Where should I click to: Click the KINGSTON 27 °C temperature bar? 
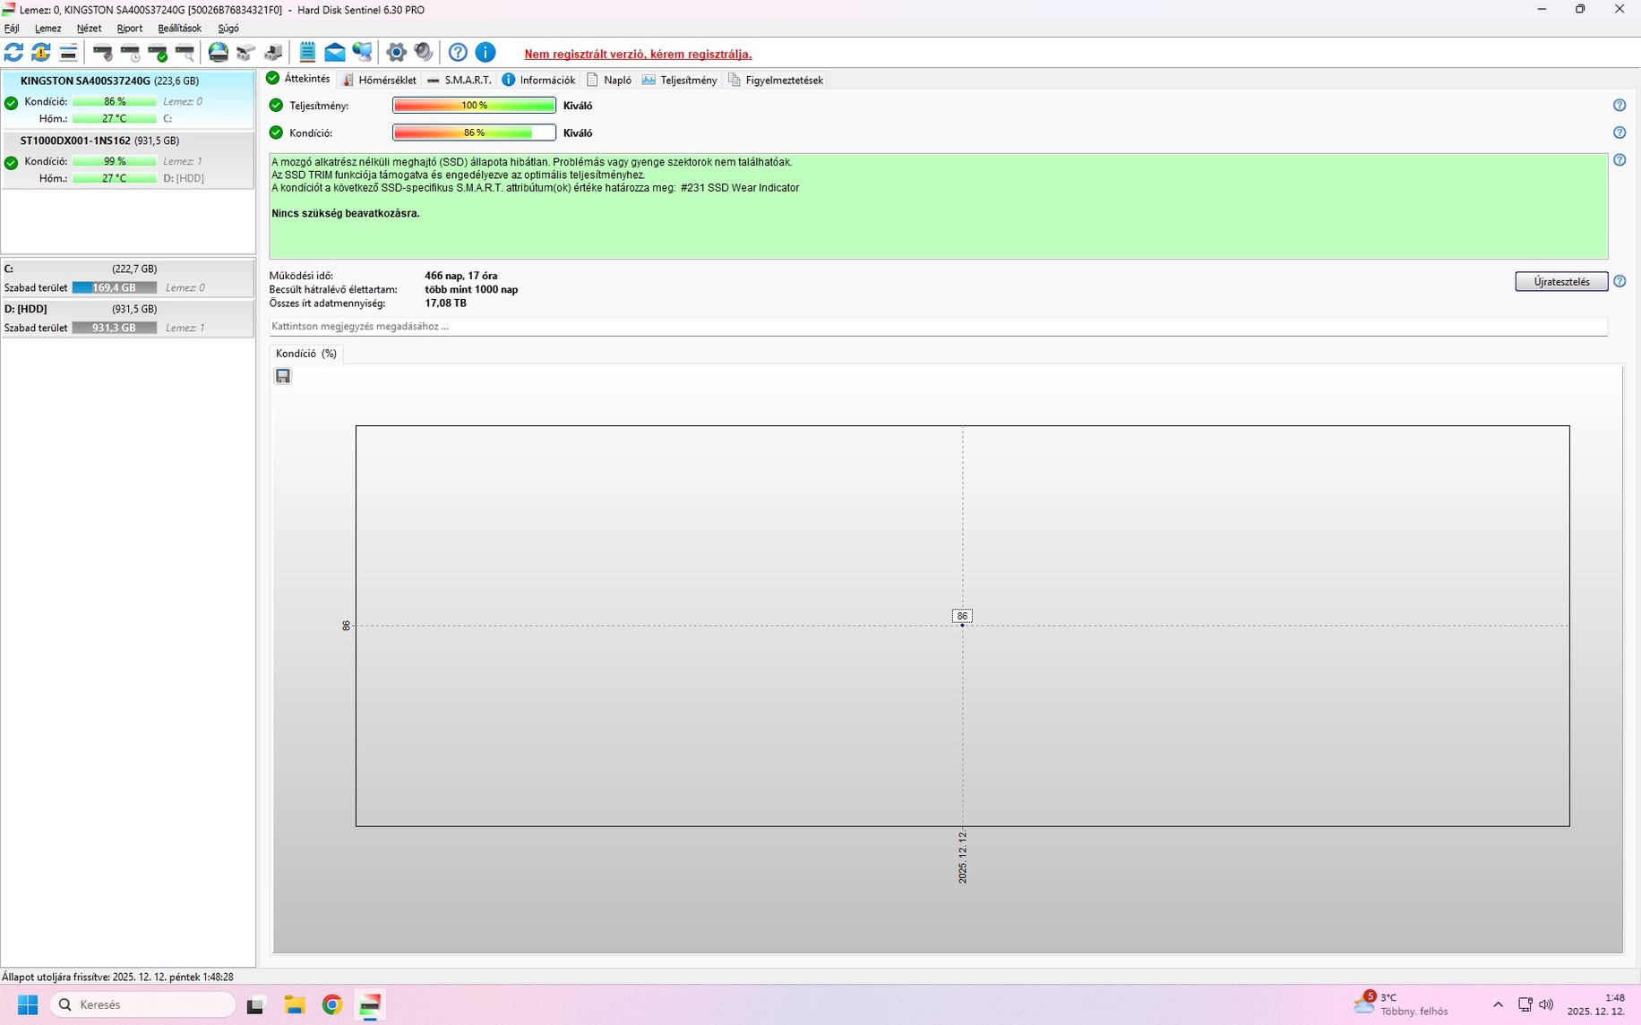coord(114,118)
